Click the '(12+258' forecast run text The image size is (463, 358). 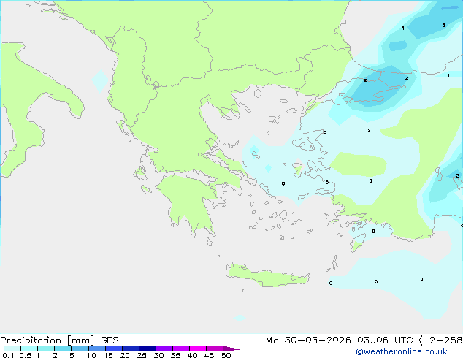[440, 340]
